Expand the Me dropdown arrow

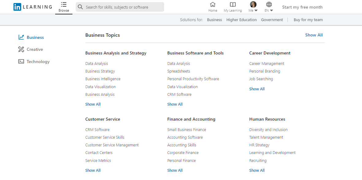tap(256, 11)
